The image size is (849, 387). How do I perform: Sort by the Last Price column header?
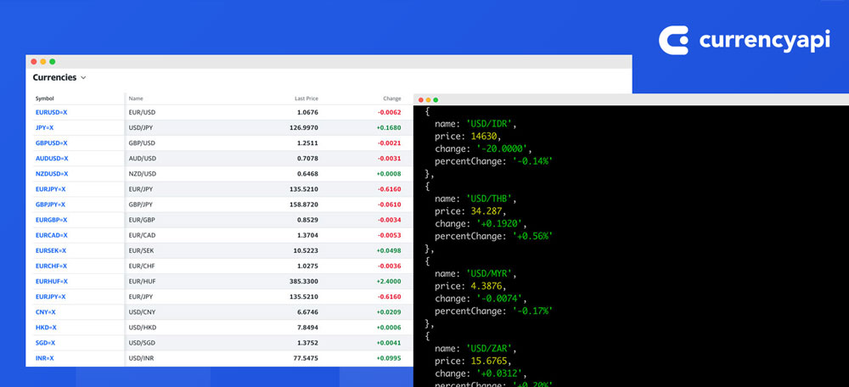click(x=306, y=98)
